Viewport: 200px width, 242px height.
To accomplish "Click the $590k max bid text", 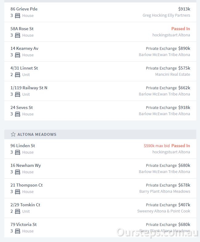I will pyautogui.click(x=157, y=146).
